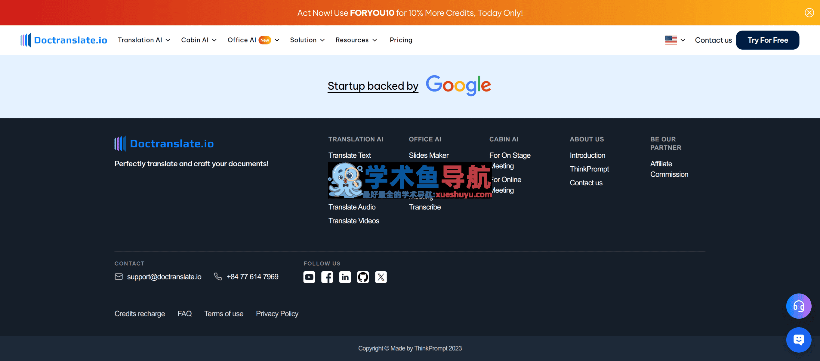
Task: Expand the Cabin AI menu
Action: tap(199, 40)
